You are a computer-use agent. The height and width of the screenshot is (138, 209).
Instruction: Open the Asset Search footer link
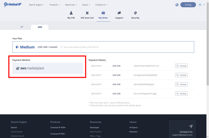click(x=16, y=132)
